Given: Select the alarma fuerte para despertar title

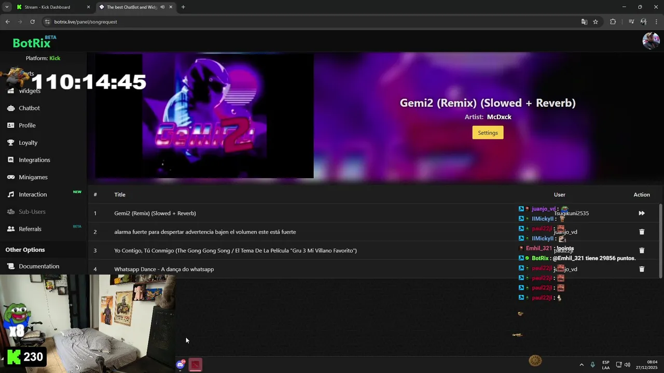Looking at the screenshot, I should [x=205, y=232].
